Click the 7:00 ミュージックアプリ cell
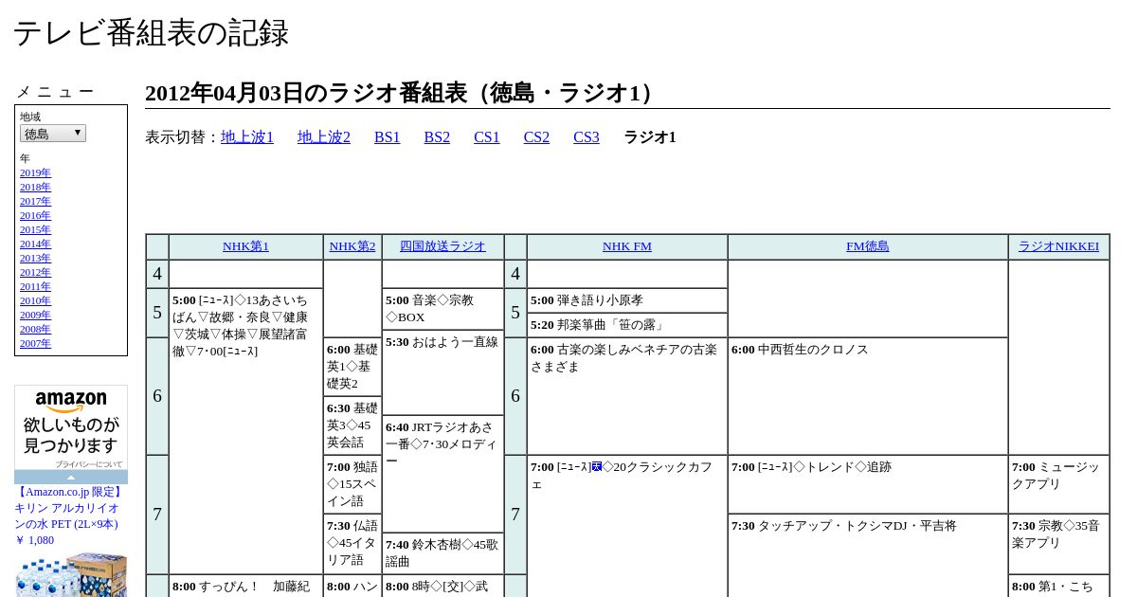Screen dimensions: 1137x597 click(1058, 484)
